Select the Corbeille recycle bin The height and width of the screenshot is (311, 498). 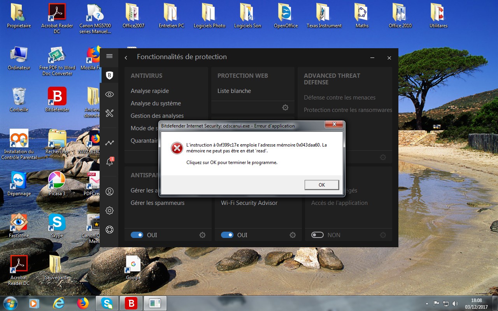[19, 100]
